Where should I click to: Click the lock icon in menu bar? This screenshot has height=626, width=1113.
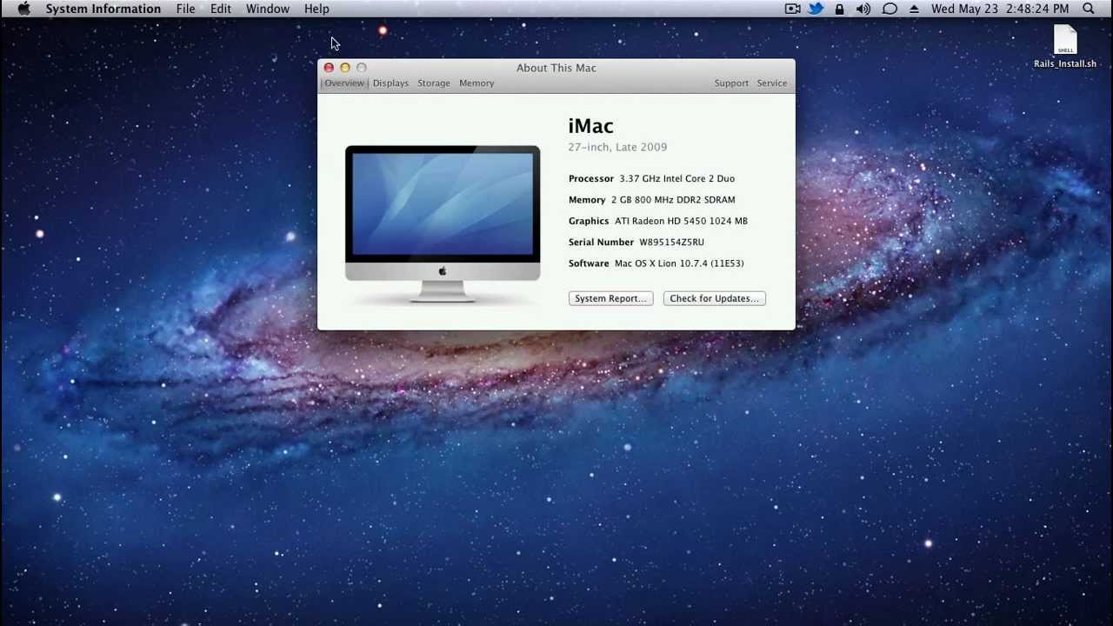(x=839, y=9)
